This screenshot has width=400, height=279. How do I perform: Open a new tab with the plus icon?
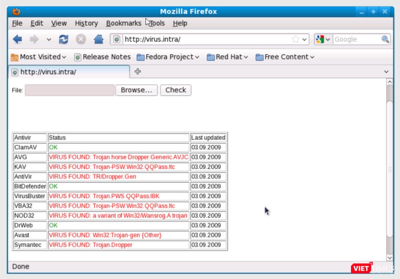pyautogui.click(x=137, y=71)
